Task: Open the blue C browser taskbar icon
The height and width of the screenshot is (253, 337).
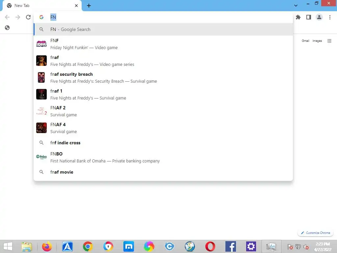Action: [169, 246]
